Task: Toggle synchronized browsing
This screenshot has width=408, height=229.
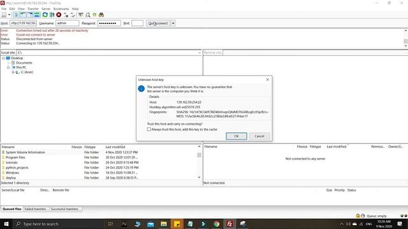Action: pyautogui.click(x=94, y=15)
